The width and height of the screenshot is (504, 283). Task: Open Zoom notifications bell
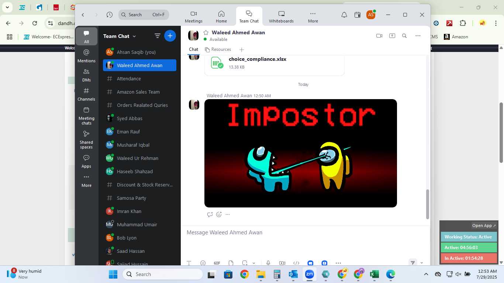(344, 15)
